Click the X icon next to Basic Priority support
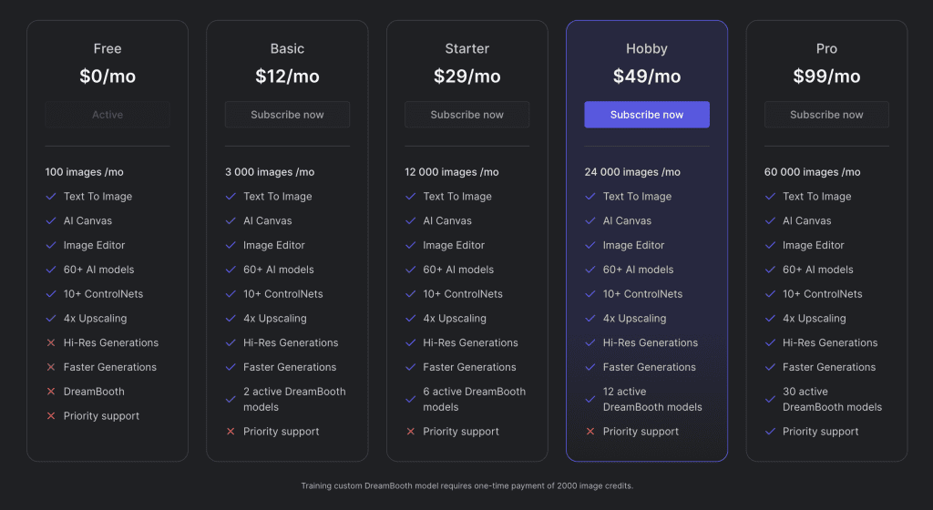The width and height of the screenshot is (933, 510). coord(231,432)
